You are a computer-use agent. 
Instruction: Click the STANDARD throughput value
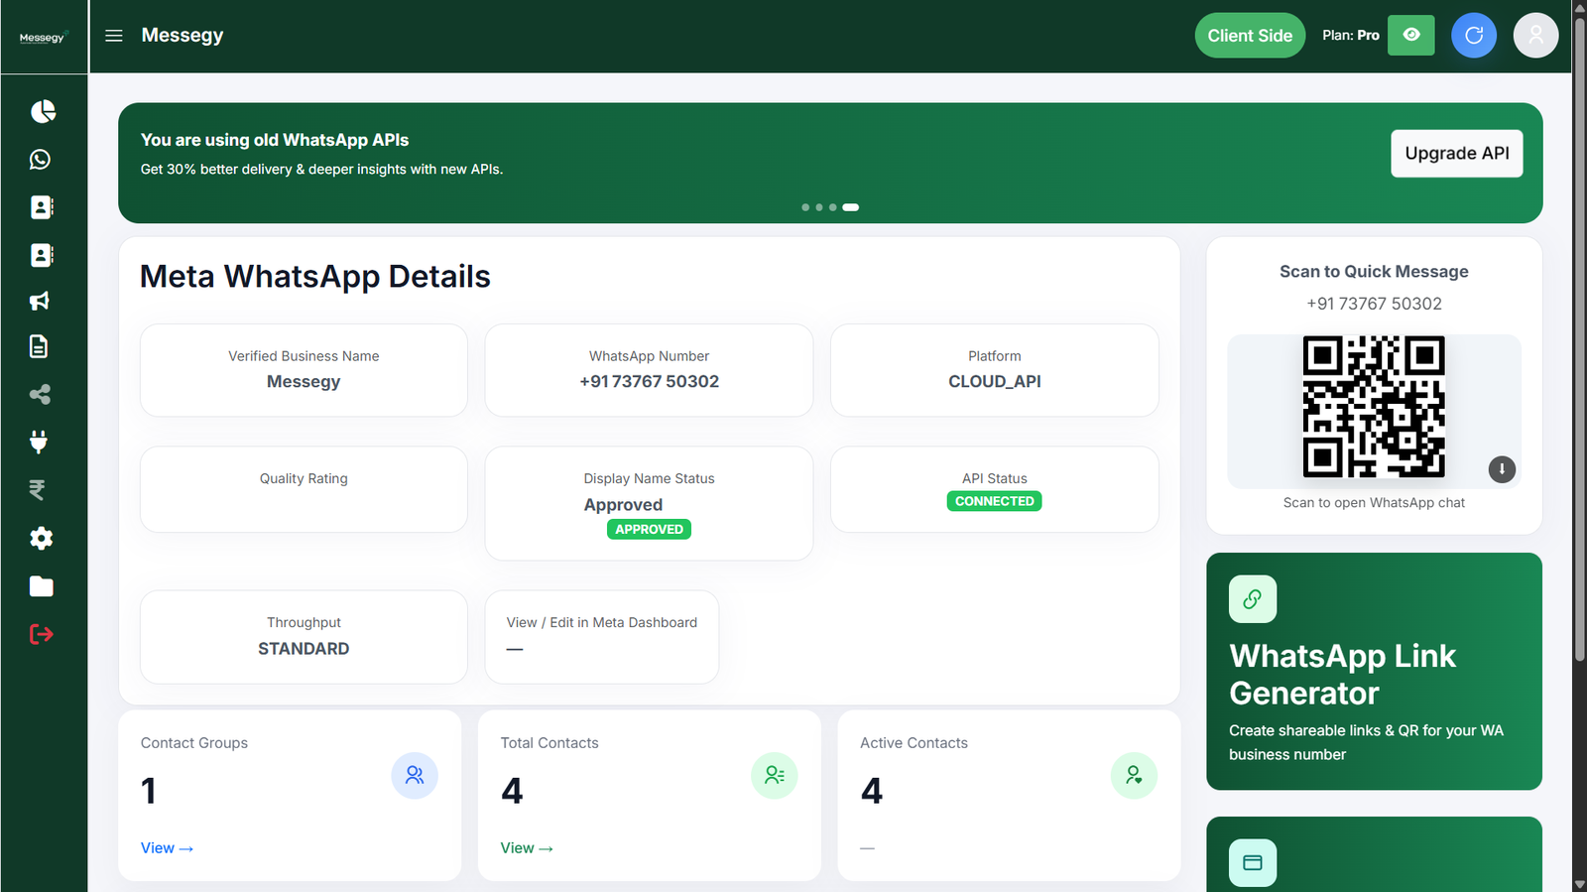(x=304, y=649)
